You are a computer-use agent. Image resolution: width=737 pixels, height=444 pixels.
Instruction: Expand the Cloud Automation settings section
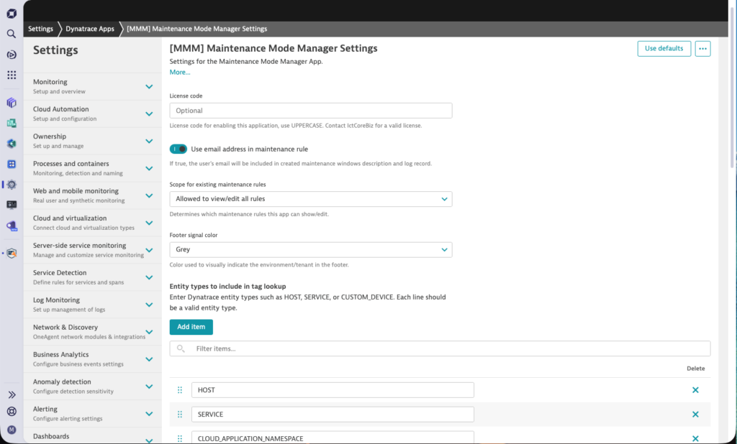pyautogui.click(x=149, y=114)
